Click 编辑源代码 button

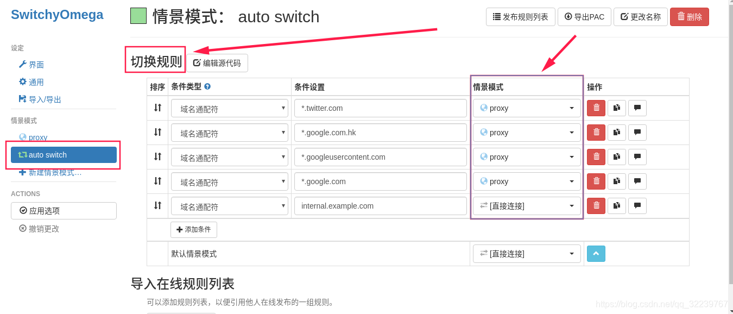click(x=217, y=63)
